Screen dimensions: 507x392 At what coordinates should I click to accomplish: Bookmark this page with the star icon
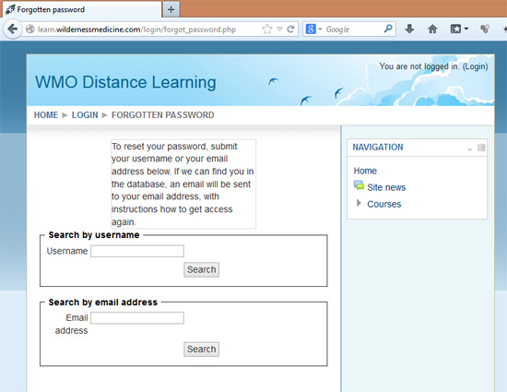pyautogui.click(x=266, y=30)
